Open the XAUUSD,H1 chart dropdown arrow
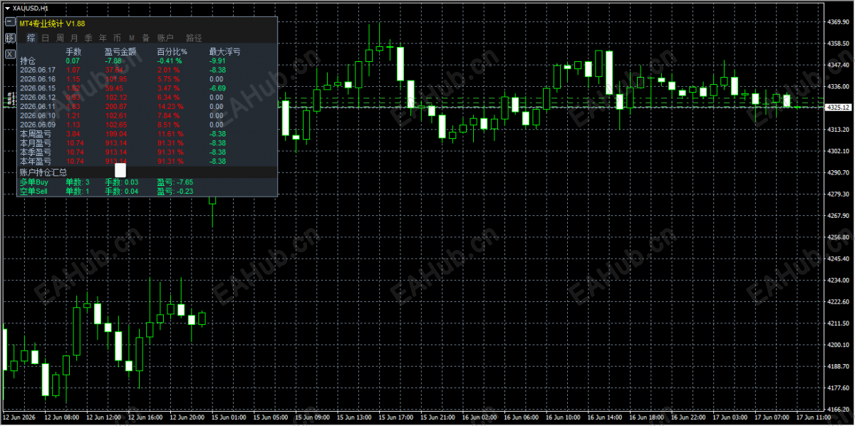 (x=6, y=8)
